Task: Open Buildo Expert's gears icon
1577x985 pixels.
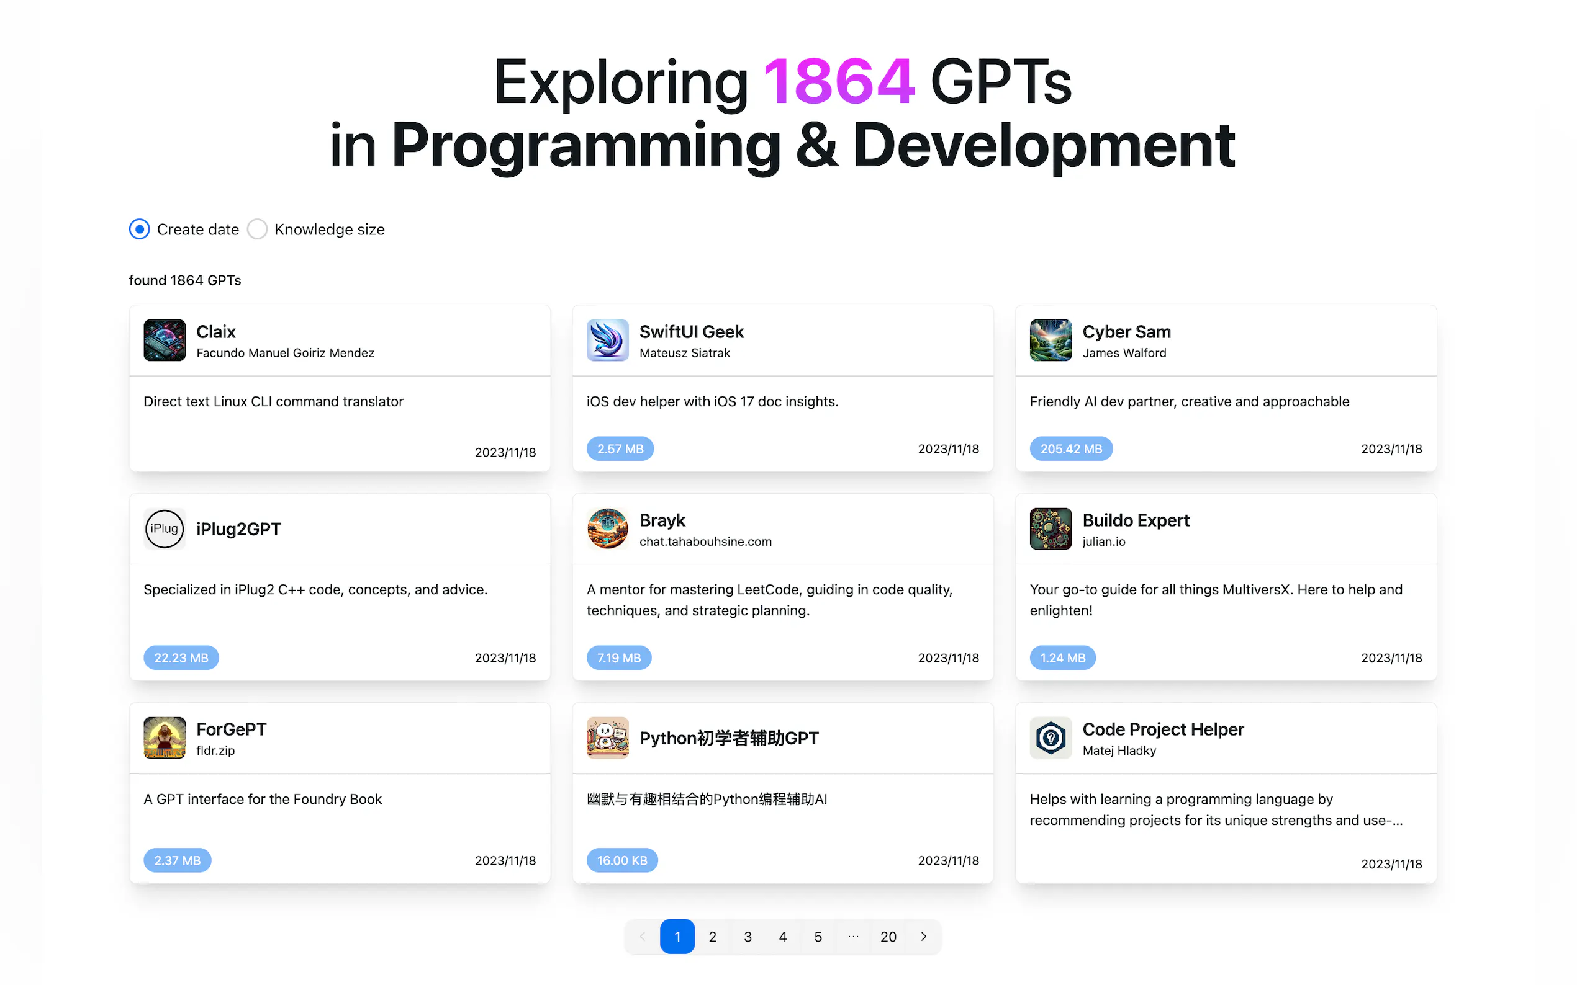Action: click(1051, 528)
